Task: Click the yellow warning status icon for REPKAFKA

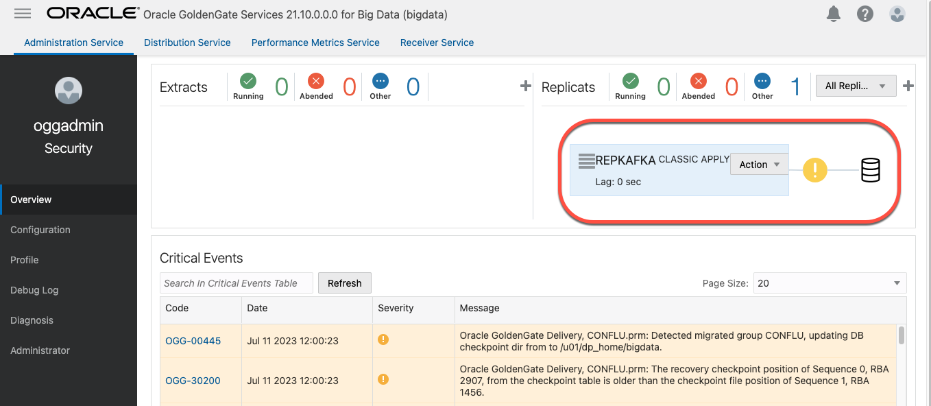Action: point(815,169)
